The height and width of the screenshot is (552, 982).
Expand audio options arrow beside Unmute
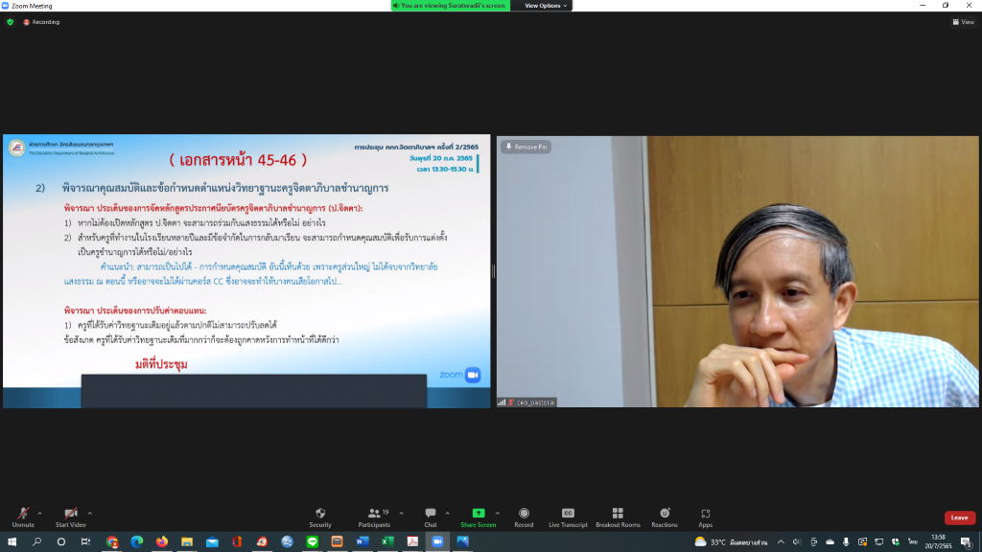pos(40,514)
